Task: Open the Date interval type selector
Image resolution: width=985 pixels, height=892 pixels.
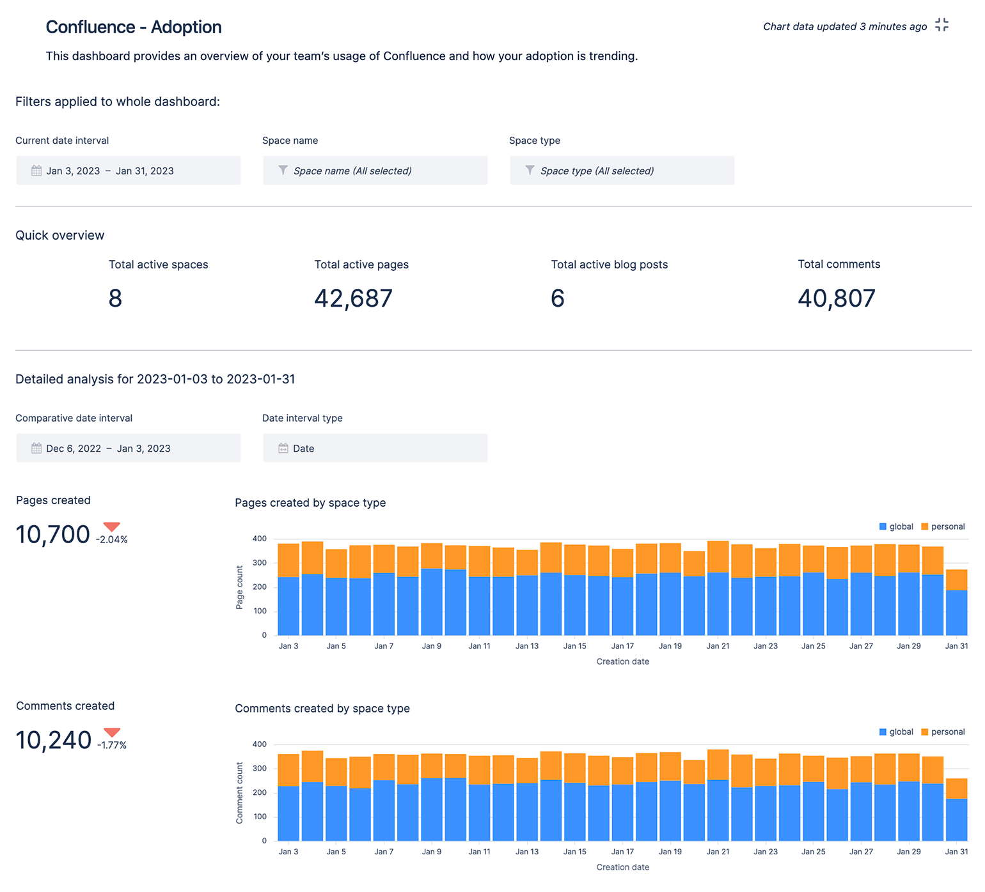Action: pyautogui.click(x=375, y=448)
